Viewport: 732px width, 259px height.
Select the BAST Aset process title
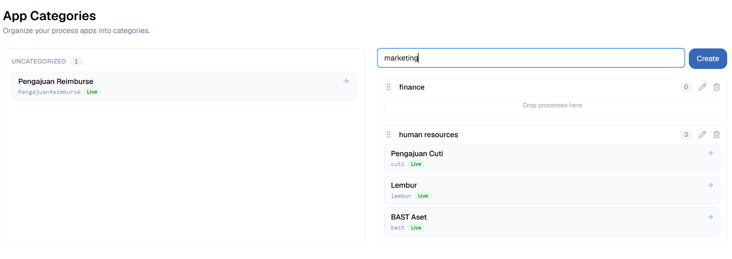tap(409, 216)
